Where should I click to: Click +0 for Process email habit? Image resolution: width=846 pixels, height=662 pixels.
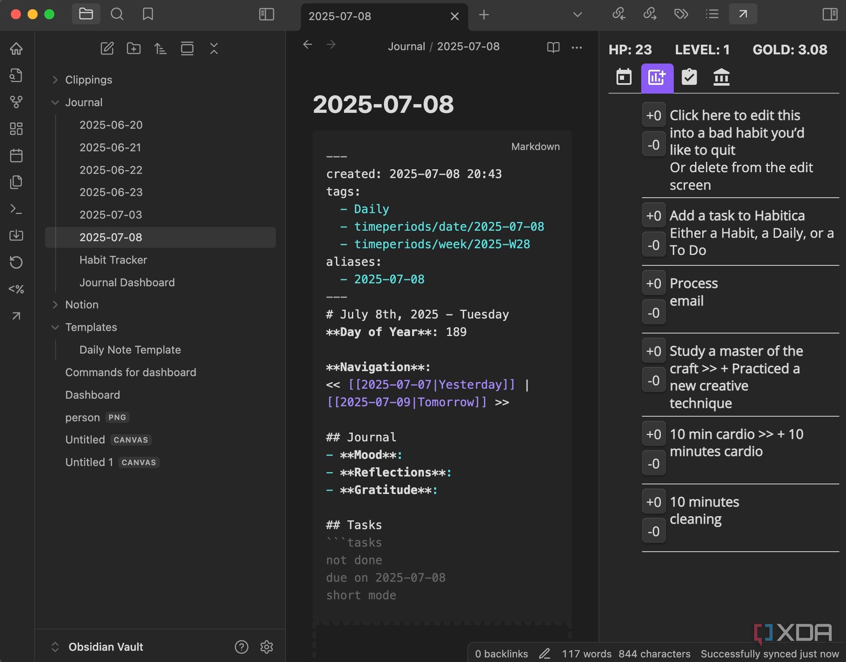654,283
